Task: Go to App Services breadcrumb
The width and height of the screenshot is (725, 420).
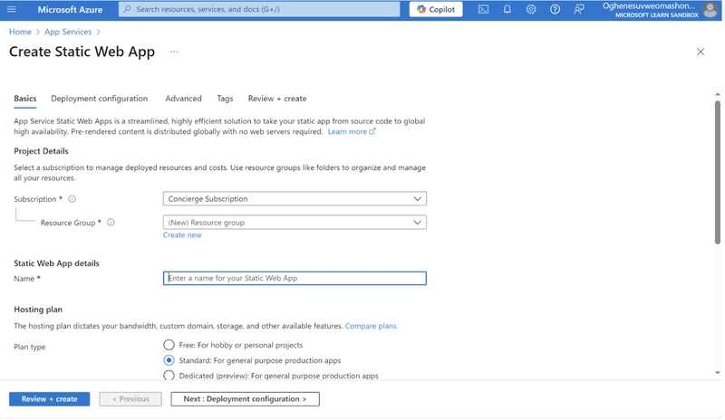Action: point(68,32)
